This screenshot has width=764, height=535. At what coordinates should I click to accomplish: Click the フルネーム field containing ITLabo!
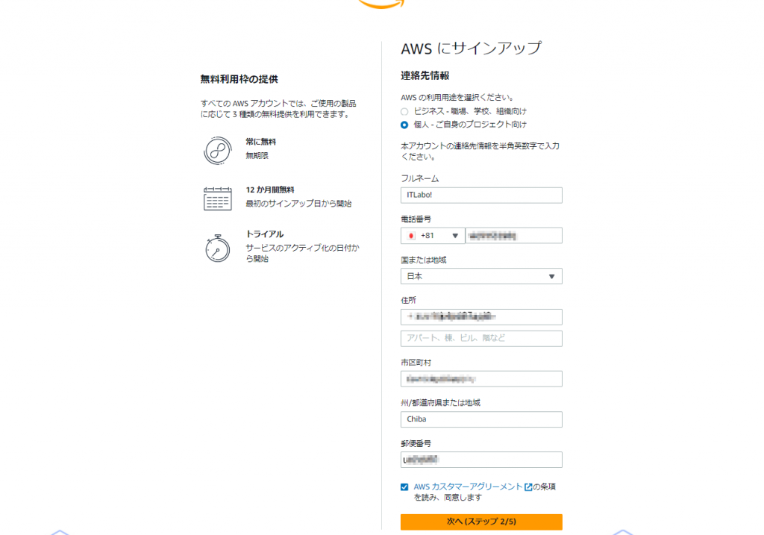481,195
